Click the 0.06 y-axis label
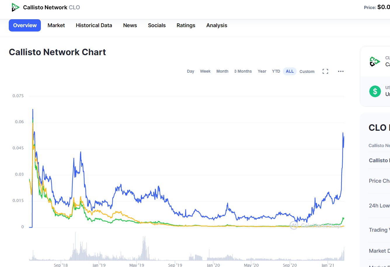The width and height of the screenshot is (390, 267). pos(20,122)
